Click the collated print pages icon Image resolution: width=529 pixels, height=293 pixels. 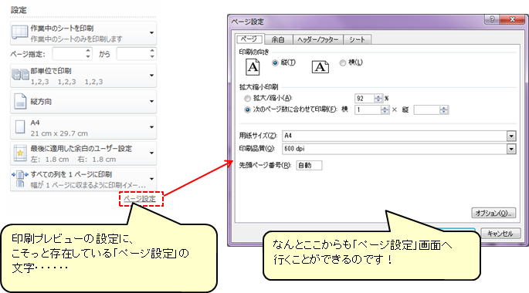tap(20, 75)
